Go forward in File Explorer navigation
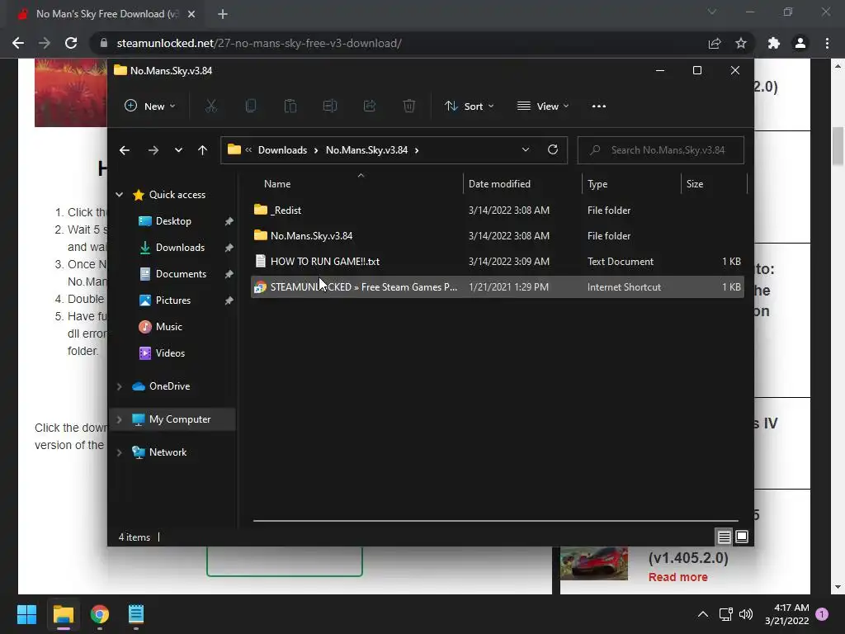Screen dimensions: 845x634 click(153, 150)
